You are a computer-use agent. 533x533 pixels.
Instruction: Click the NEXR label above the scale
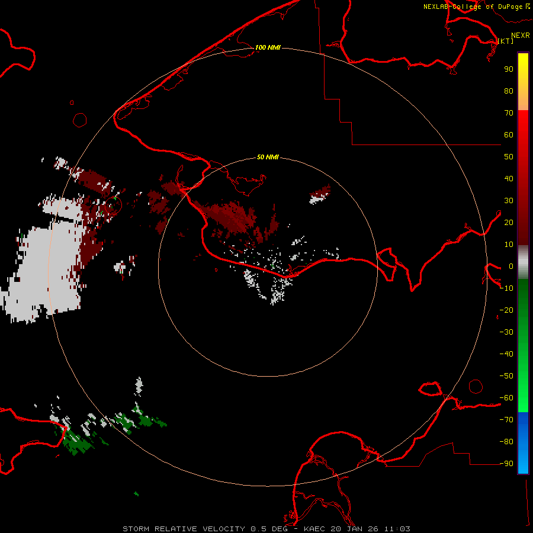(x=521, y=36)
